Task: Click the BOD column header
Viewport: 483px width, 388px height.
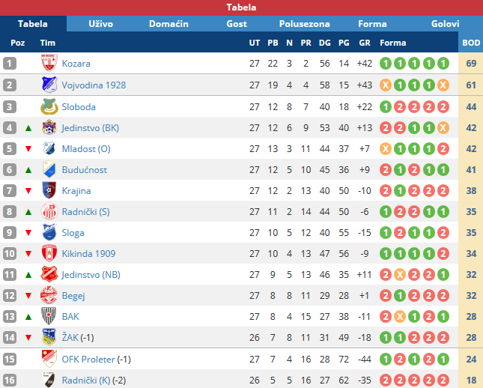Action: pyautogui.click(x=471, y=43)
